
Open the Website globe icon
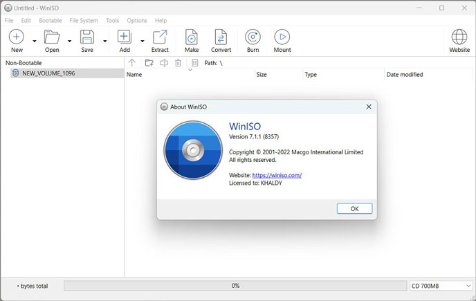[x=459, y=37]
